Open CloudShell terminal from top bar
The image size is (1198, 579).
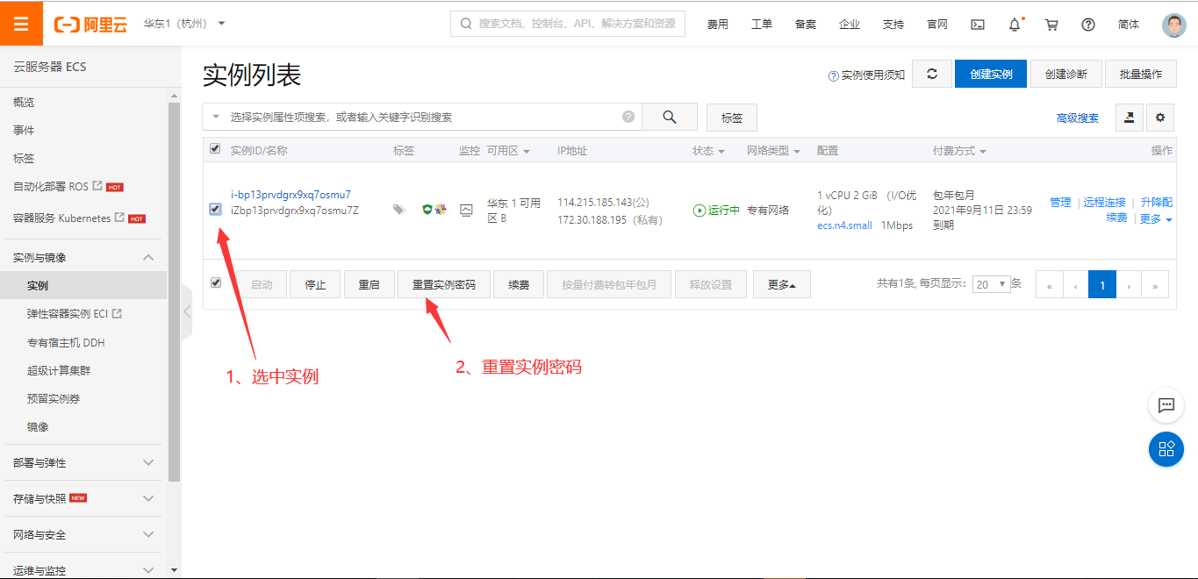[977, 24]
